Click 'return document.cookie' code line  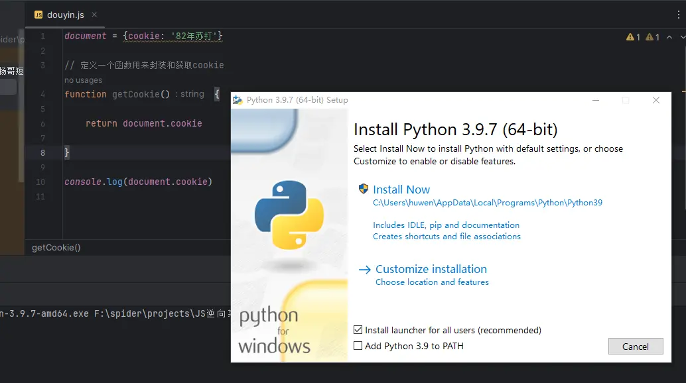143,124
